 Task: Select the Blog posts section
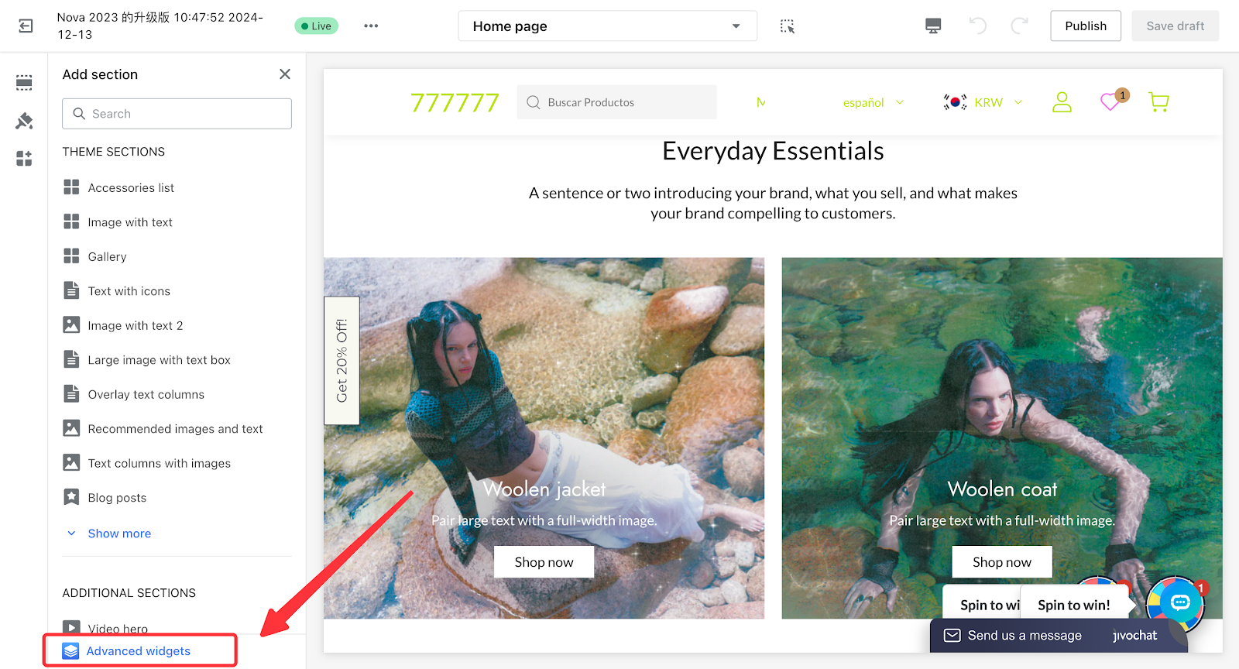tap(117, 498)
